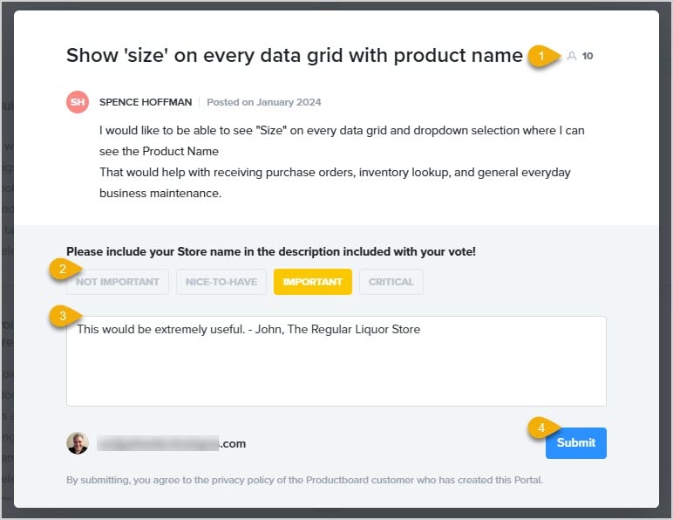This screenshot has height=520, width=673.
Task: Click the feature request title heading
Action: 295,56
